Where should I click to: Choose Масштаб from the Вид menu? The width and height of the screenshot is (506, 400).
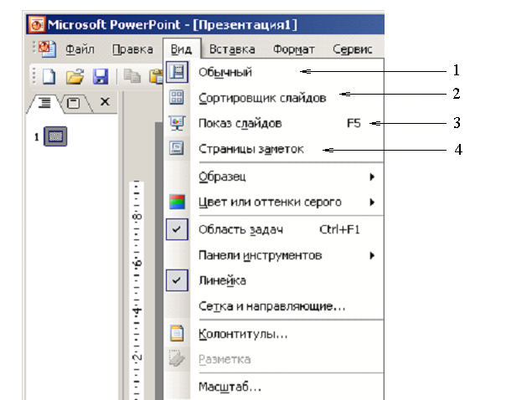(274, 387)
